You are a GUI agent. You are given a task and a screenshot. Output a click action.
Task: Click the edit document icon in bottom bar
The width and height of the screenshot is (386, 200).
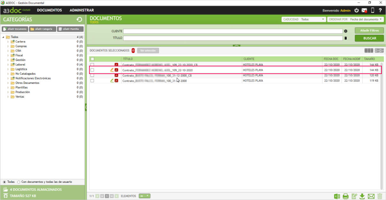(354, 196)
